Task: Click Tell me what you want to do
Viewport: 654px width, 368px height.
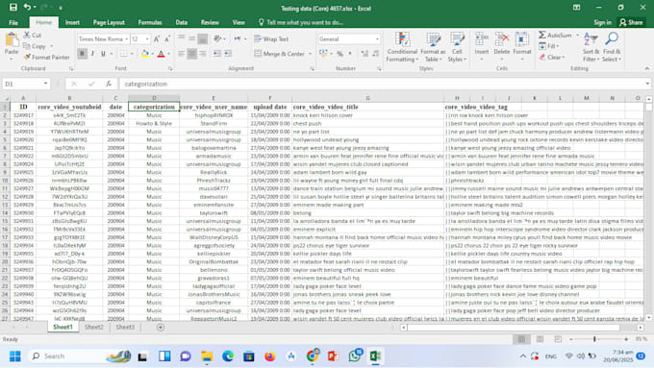Action: tap(301, 22)
